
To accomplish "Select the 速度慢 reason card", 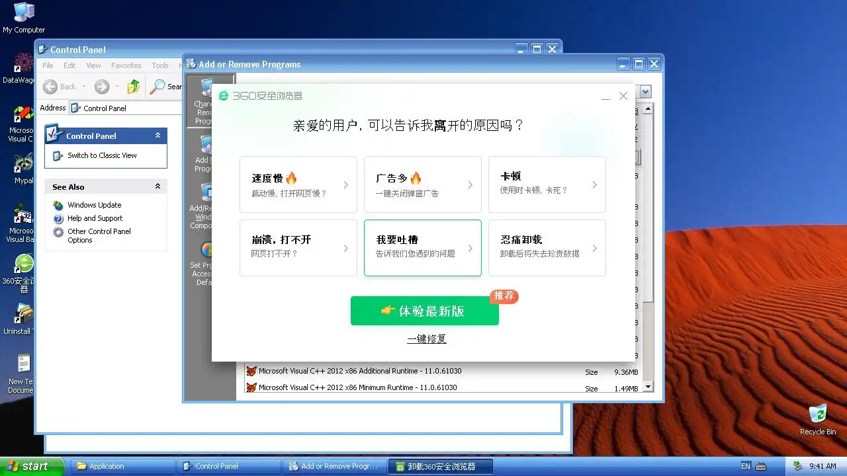I will point(298,184).
